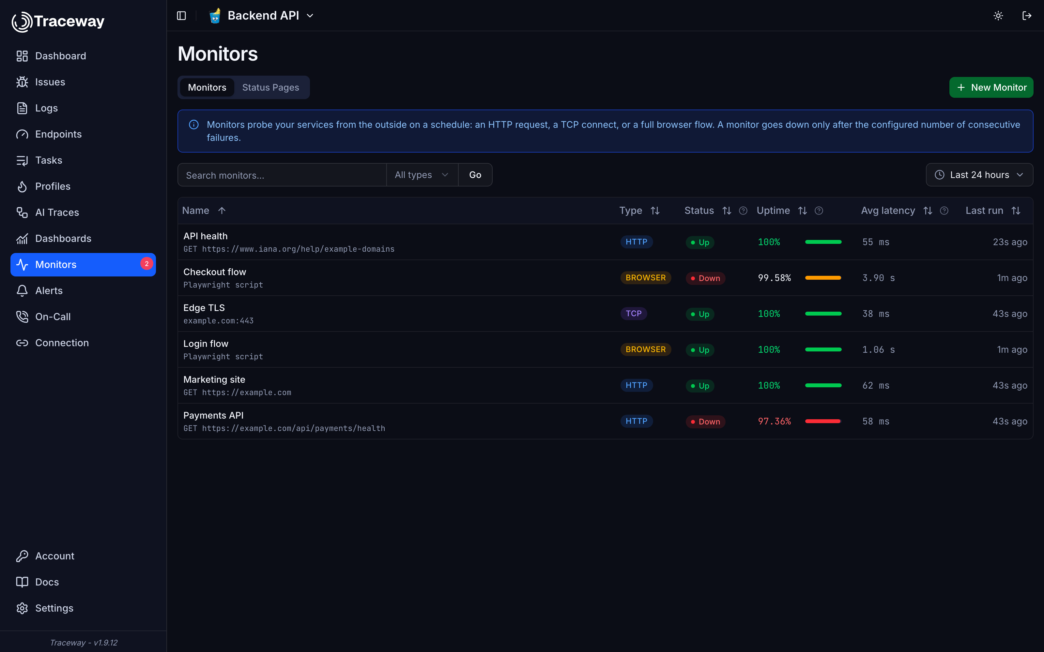Open Dashboard from the sidebar
The width and height of the screenshot is (1044, 652).
point(83,56)
